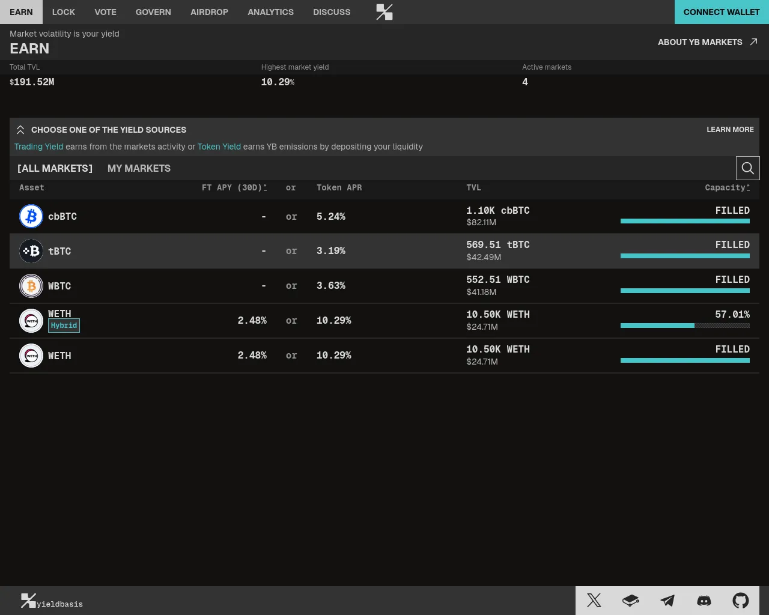Image resolution: width=769 pixels, height=615 pixels.
Task: Click the CONNECT WALLET button
Action: (x=722, y=12)
